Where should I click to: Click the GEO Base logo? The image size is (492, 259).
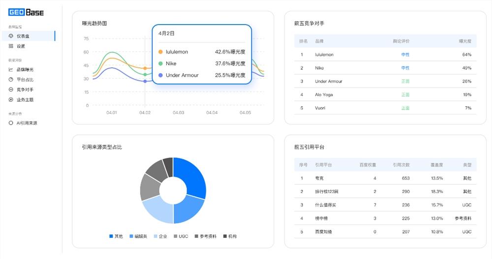pyautogui.click(x=26, y=12)
